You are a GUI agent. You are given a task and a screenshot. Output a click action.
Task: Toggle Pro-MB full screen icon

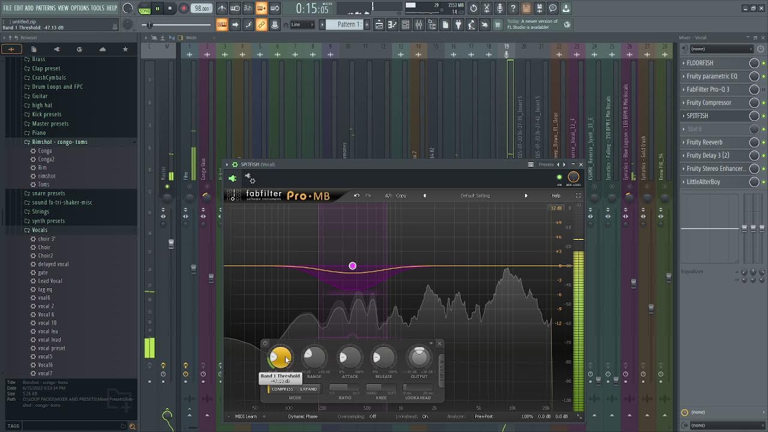(578, 196)
